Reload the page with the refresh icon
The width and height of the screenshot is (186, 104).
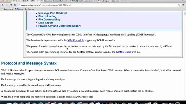pyautogui.click(x=10, y=5)
